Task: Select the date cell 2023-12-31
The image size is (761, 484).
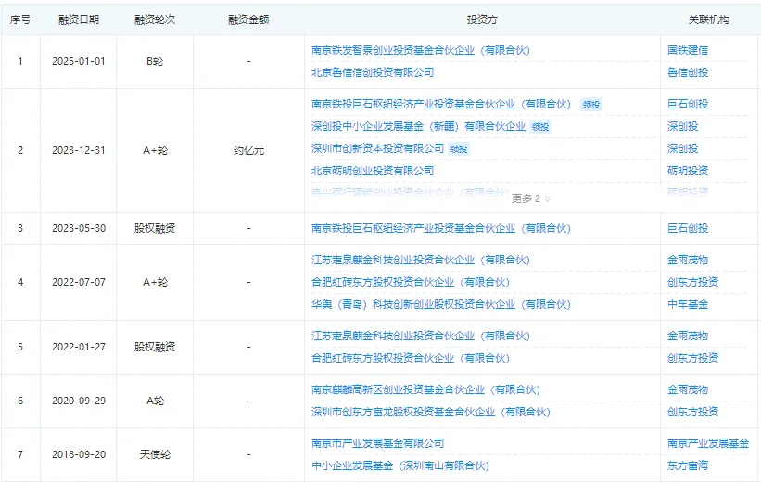Action: pyautogui.click(x=79, y=150)
